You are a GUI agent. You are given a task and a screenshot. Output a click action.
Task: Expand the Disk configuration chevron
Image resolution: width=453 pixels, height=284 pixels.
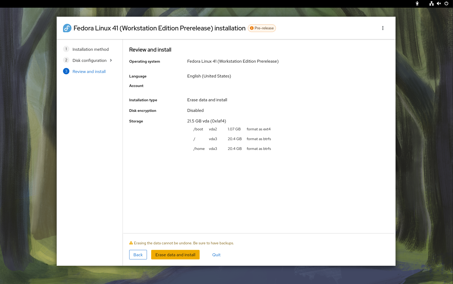point(111,60)
